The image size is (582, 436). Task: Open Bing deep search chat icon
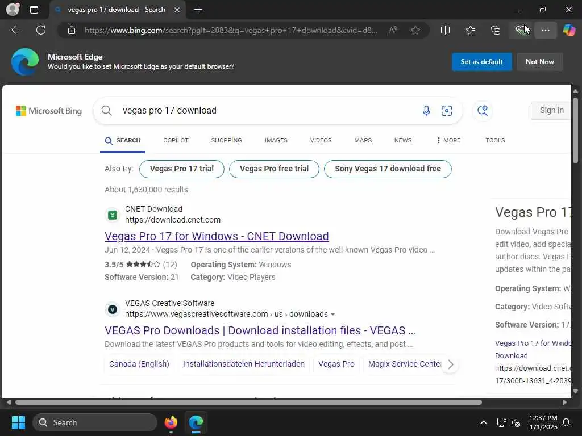tap(483, 111)
